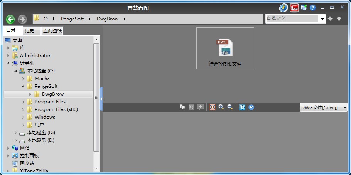Select 桌面 in the tree
The height and width of the screenshot is (175, 351).
click(17, 40)
